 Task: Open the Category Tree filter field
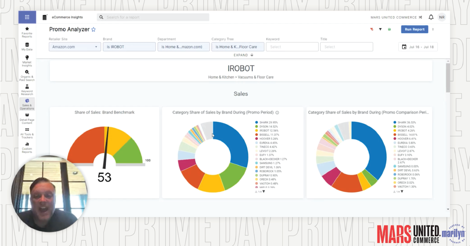pyautogui.click(x=238, y=47)
